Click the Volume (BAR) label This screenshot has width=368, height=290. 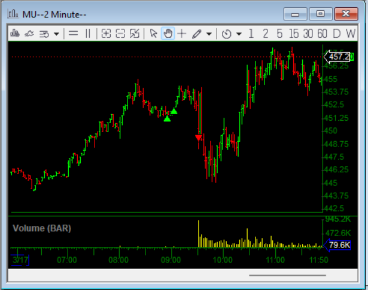pyautogui.click(x=42, y=228)
